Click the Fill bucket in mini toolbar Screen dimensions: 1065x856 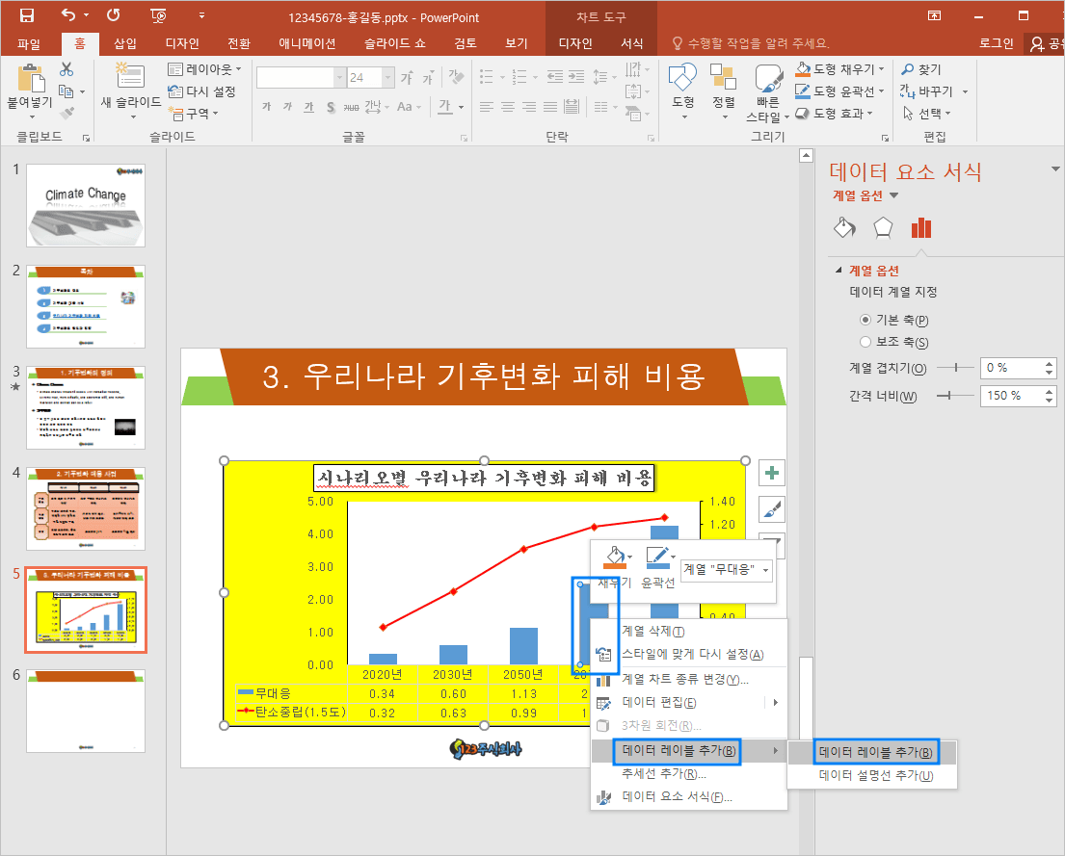(x=614, y=558)
